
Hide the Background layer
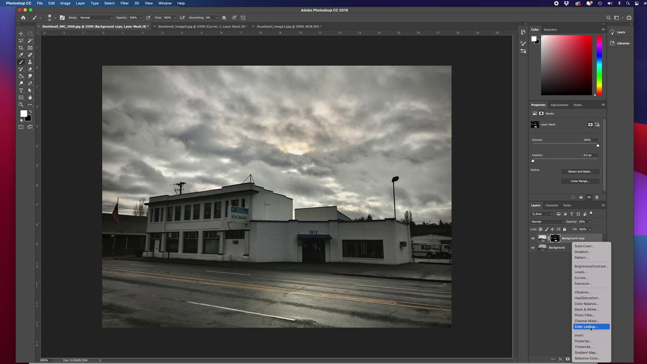tap(532, 247)
